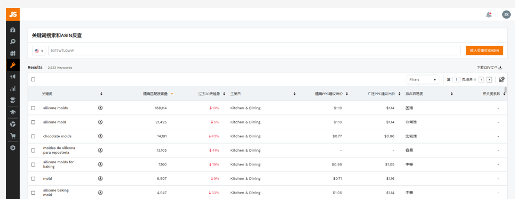Open the shopping cart sidebar icon
515x199 pixels.
(13, 136)
